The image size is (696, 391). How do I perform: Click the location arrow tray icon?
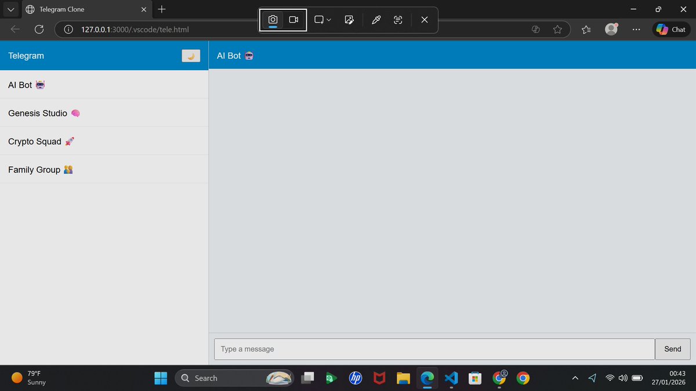[592, 378]
